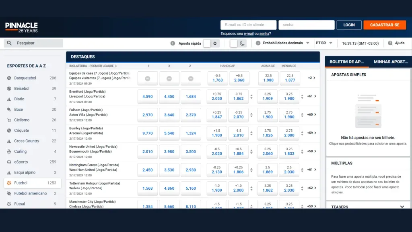Open Ajuda via the help icon
Viewport: 412px width, 232px height.
coord(390,43)
